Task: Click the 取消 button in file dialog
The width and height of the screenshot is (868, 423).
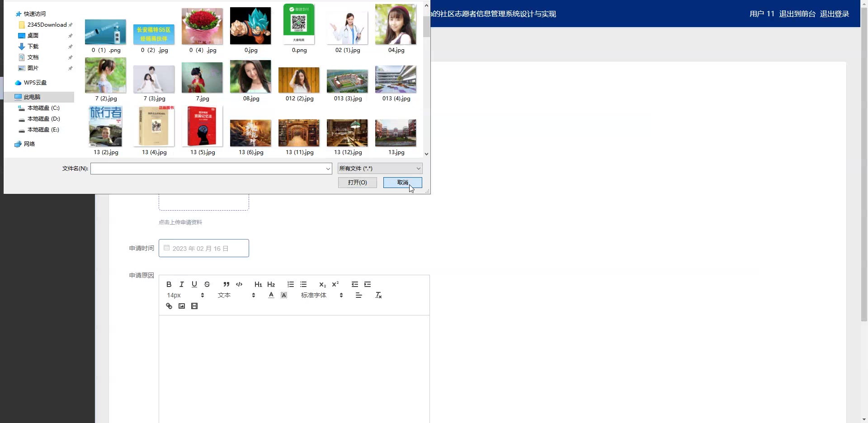Action: (x=402, y=182)
